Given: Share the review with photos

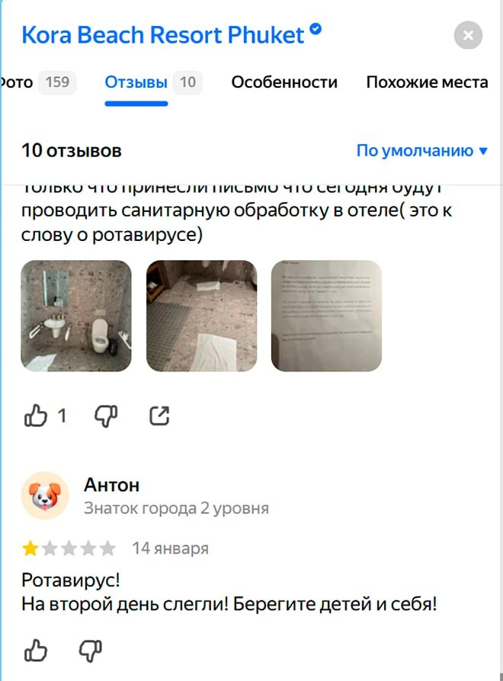Looking at the screenshot, I should 159,416.
